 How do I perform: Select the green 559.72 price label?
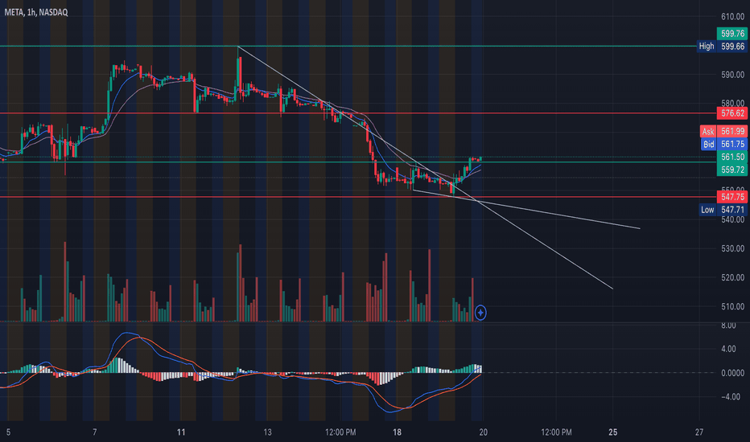[732, 170]
